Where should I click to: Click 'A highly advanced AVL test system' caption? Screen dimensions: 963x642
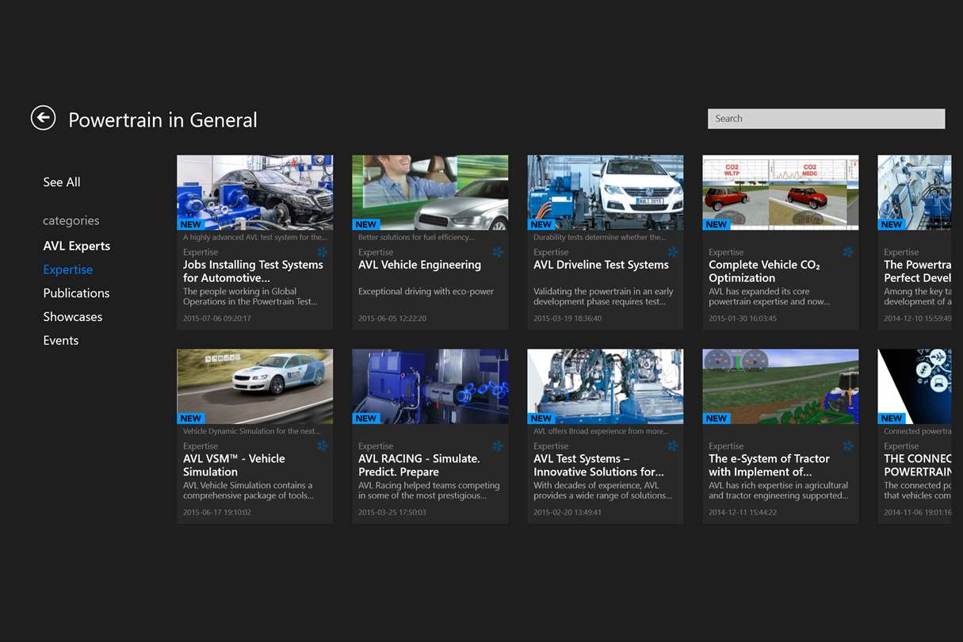point(254,237)
